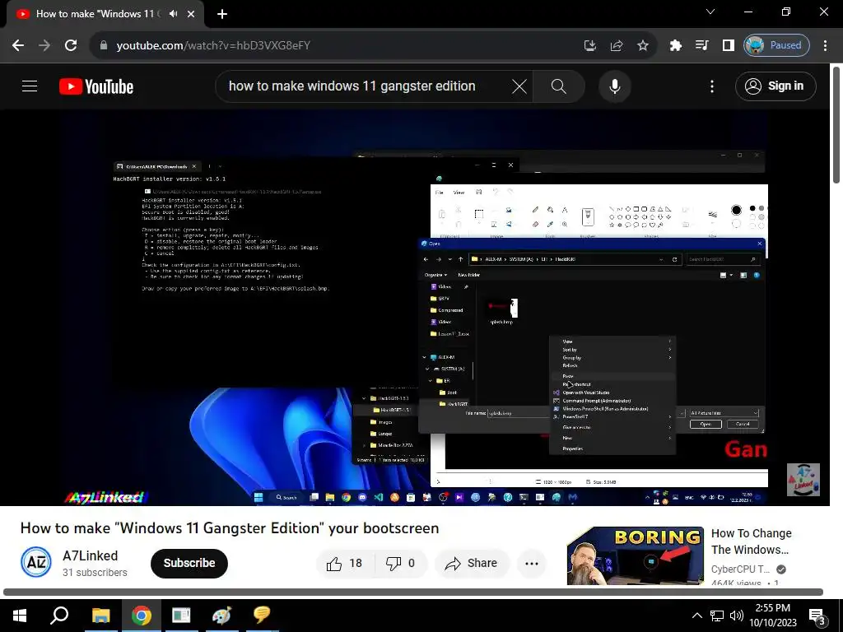Go back to the previous page

(18, 45)
